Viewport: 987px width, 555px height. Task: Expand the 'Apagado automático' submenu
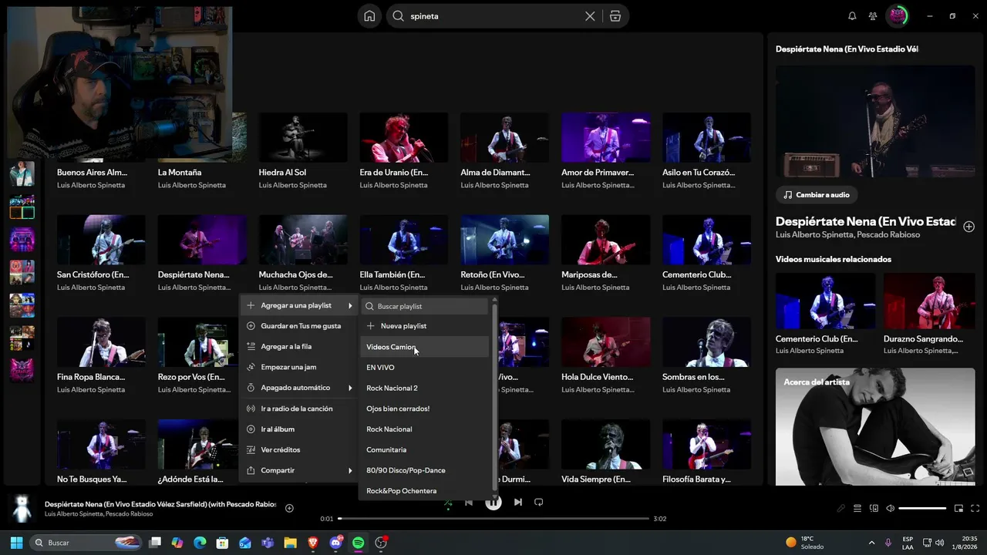(x=299, y=388)
